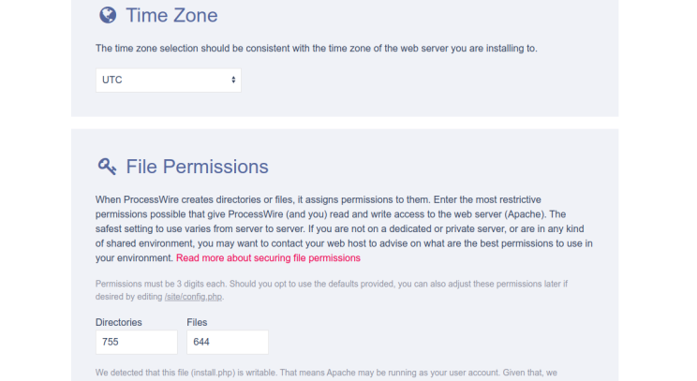Click the 'When ProcessWire creates directories' paragraph

(x=344, y=227)
